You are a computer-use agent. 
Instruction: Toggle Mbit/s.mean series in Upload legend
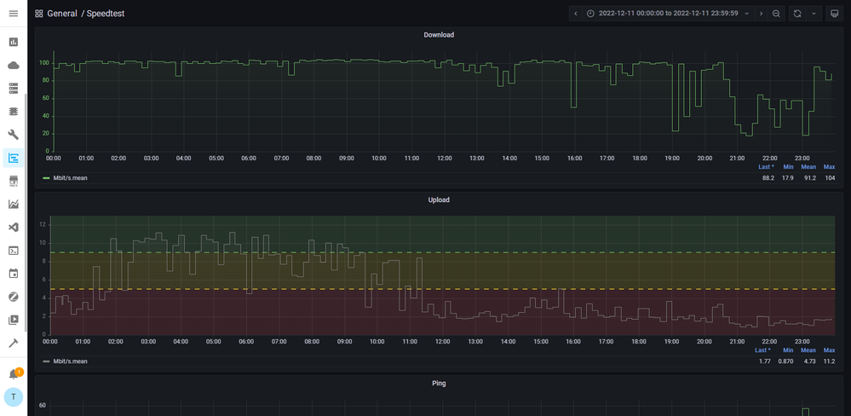click(70, 361)
